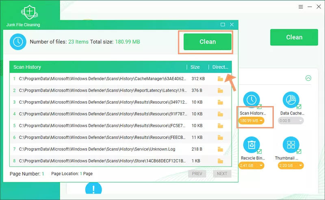Click the Thumbnail label
Viewport: 325px width, 200px height.
tap(286, 158)
